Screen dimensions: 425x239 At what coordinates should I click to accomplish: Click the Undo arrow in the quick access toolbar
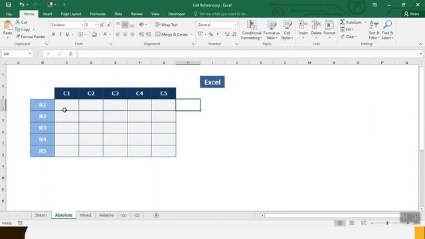[x=22, y=5]
